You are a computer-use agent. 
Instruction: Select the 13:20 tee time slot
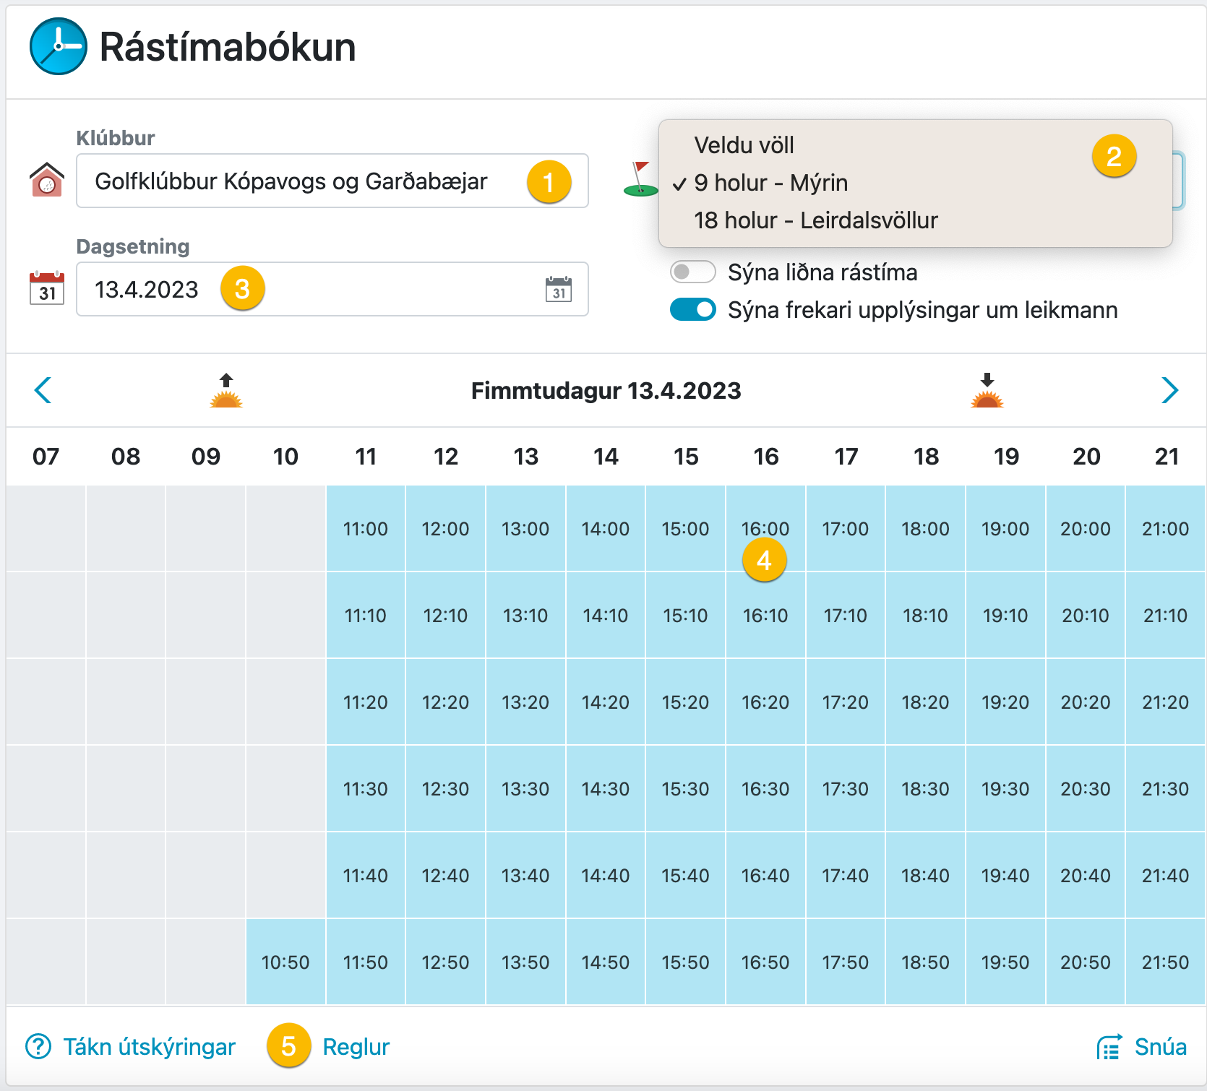(525, 702)
